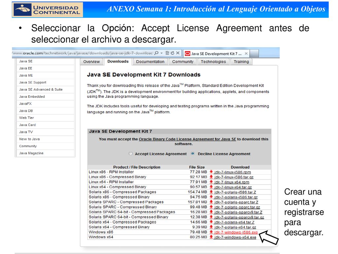338x254 pixels.
Task: Click the refresh icon in the address bar
Action: (x=172, y=53)
